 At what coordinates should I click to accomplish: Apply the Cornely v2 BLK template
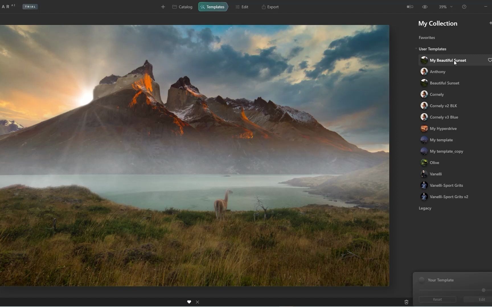tap(455, 106)
